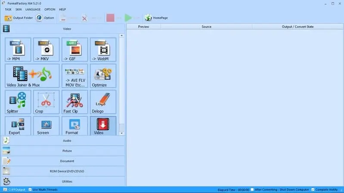The width and height of the screenshot is (344, 193).
Task: Open the Format player tool
Action: [74, 126]
